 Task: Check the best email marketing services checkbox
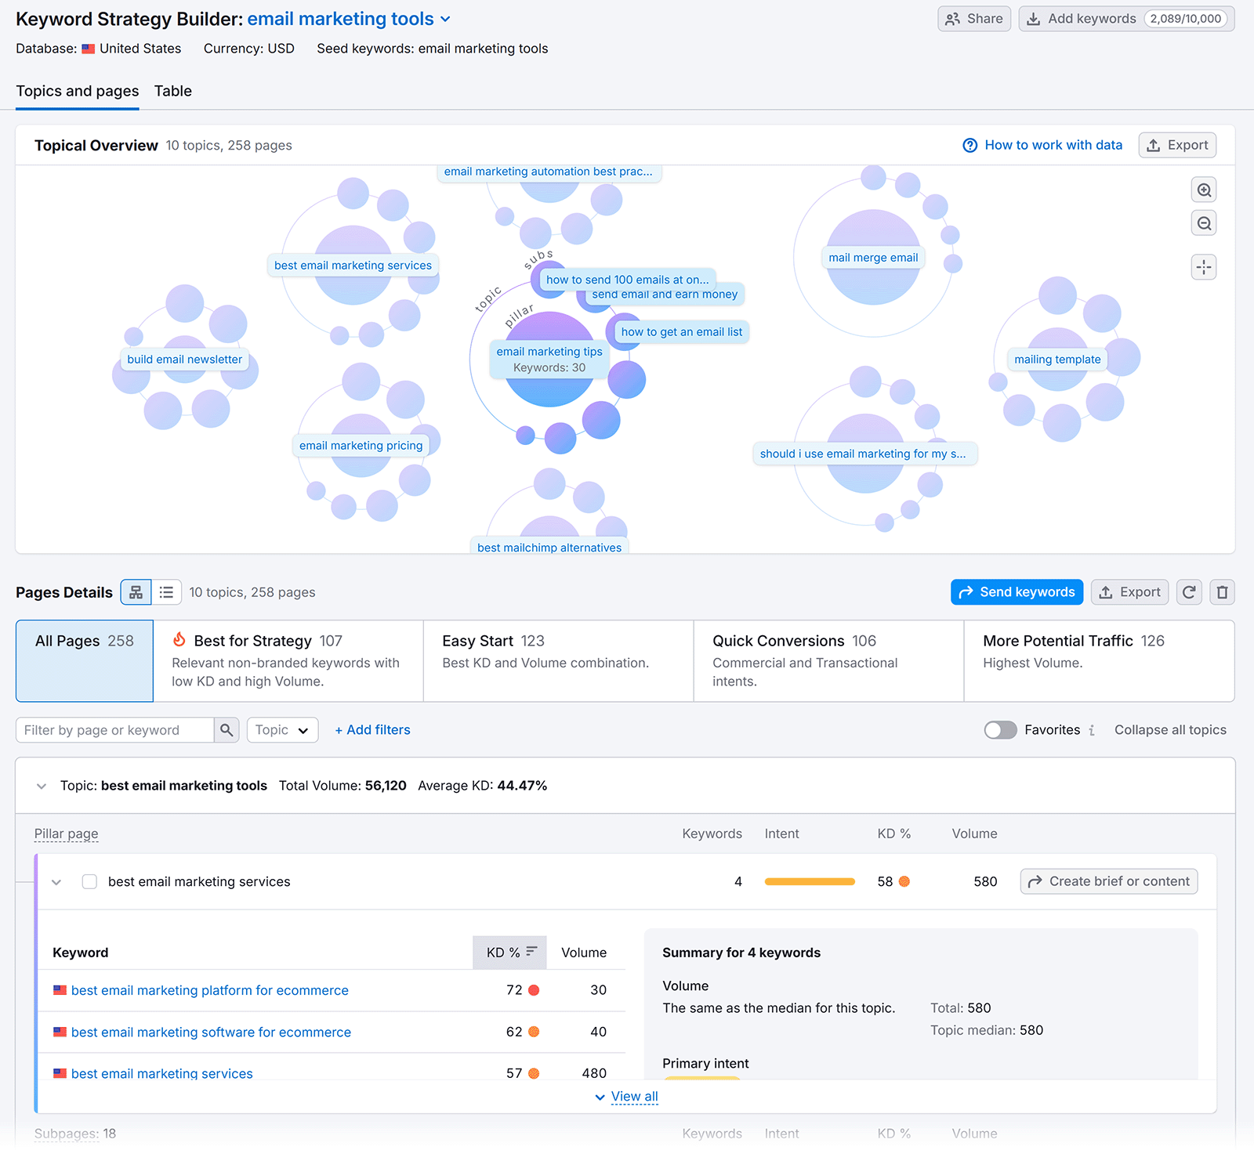pos(89,881)
